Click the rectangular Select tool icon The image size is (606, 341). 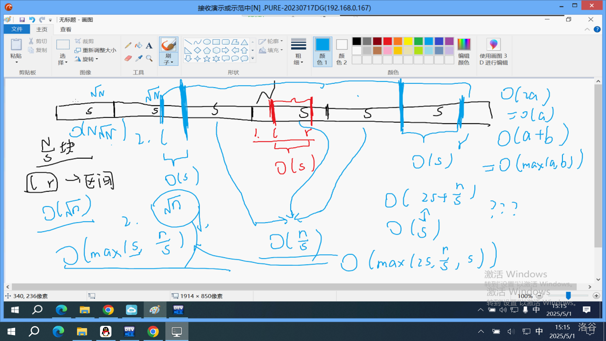tap(63, 45)
